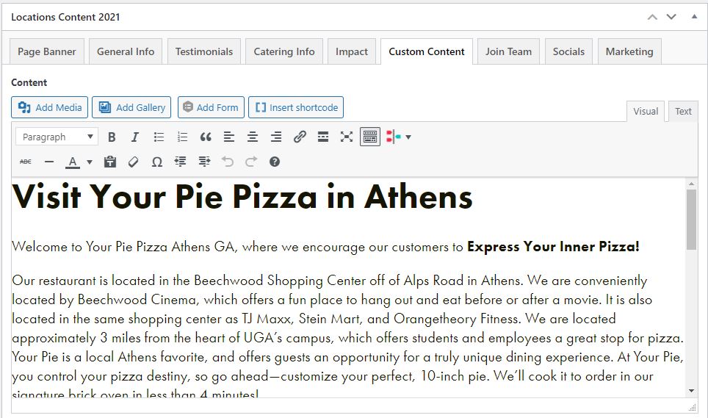Apply strikethrough formatting
The width and height of the screenshot is (708, 418).
pyautogui.click(x=26, y=162)
